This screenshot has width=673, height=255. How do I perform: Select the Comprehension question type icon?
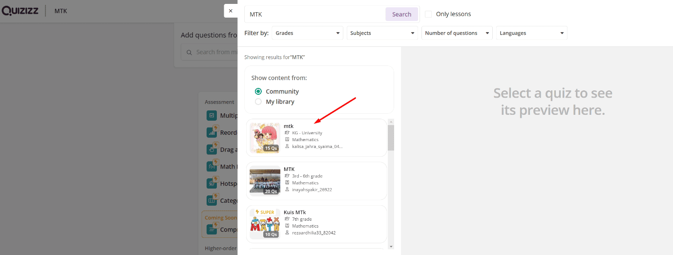pos(211,229)
